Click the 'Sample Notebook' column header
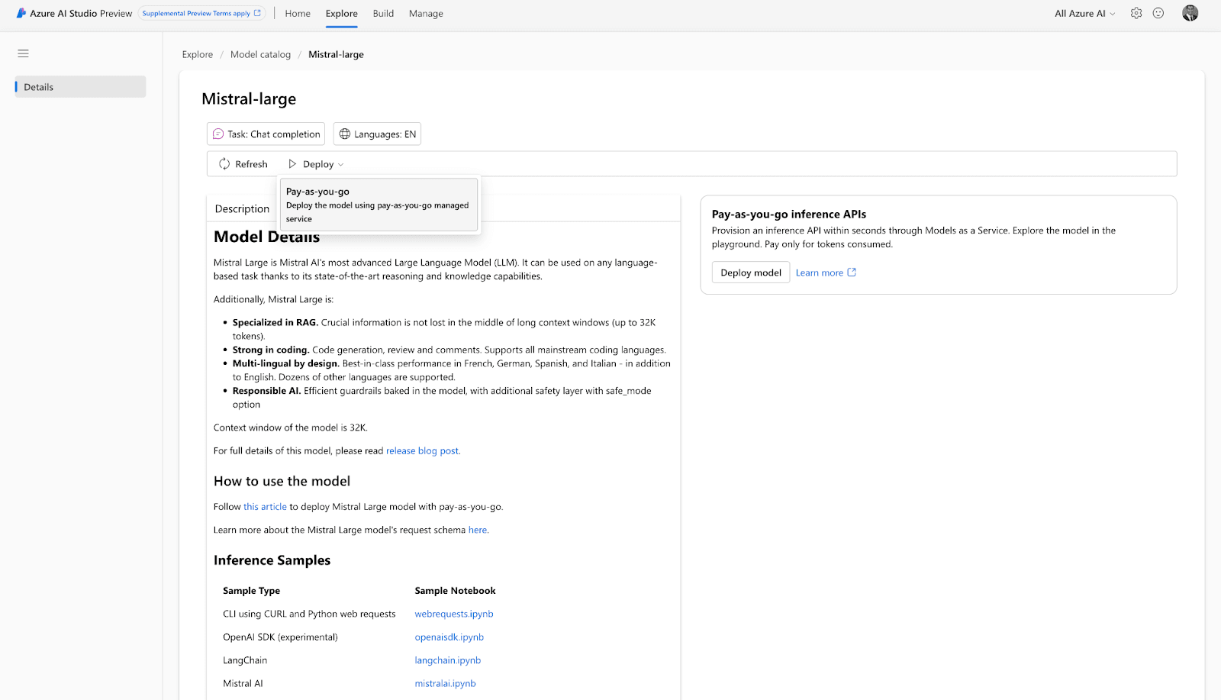This screenshot has width=1221, height=700. pyautogui.click(x=455, y=591)
